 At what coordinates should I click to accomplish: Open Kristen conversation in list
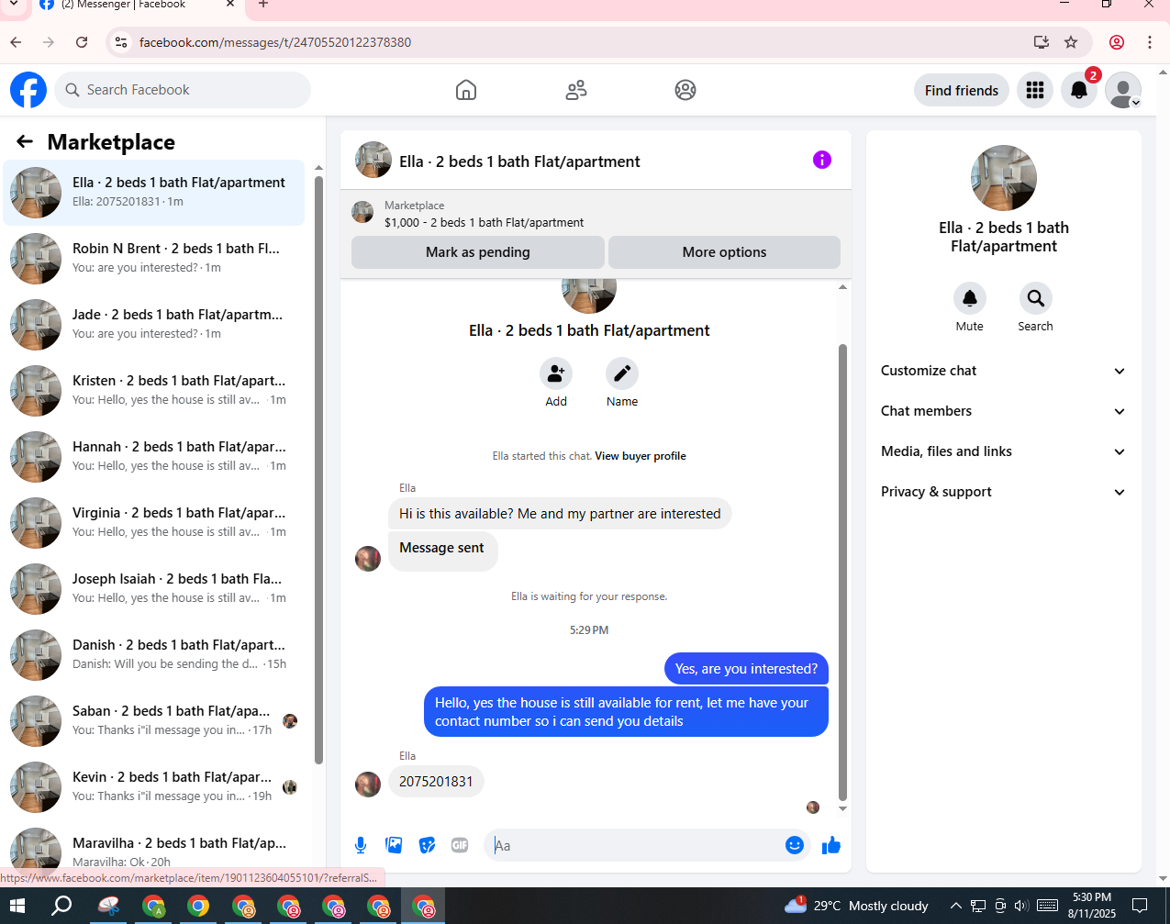click(x=154, y=391)
